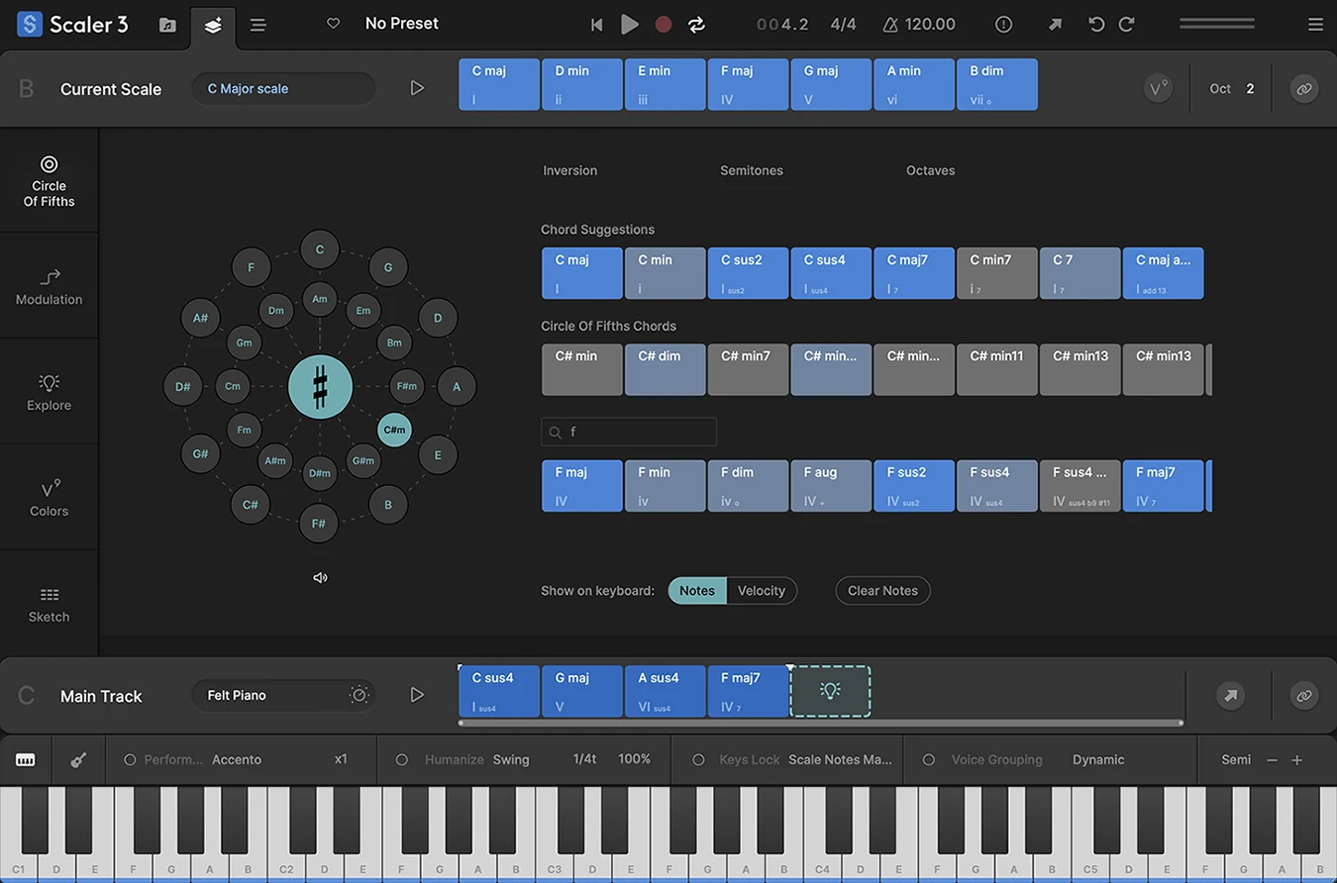This screenshot has height=883, width=1337.
Task: Click the metronome icon
Action: pos(890,25)
